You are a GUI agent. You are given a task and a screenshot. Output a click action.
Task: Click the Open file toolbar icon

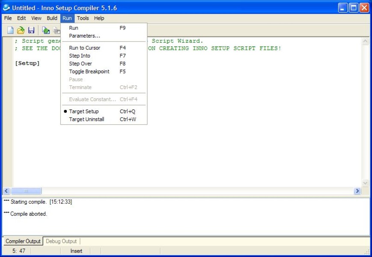coord(21,30)
